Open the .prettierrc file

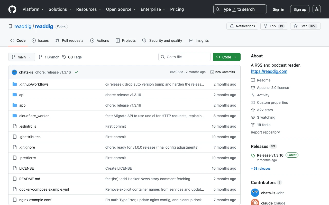(28, 158)
